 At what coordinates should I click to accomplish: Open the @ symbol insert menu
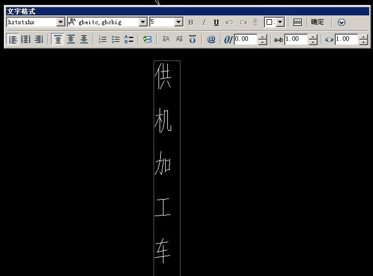point(211,39)
